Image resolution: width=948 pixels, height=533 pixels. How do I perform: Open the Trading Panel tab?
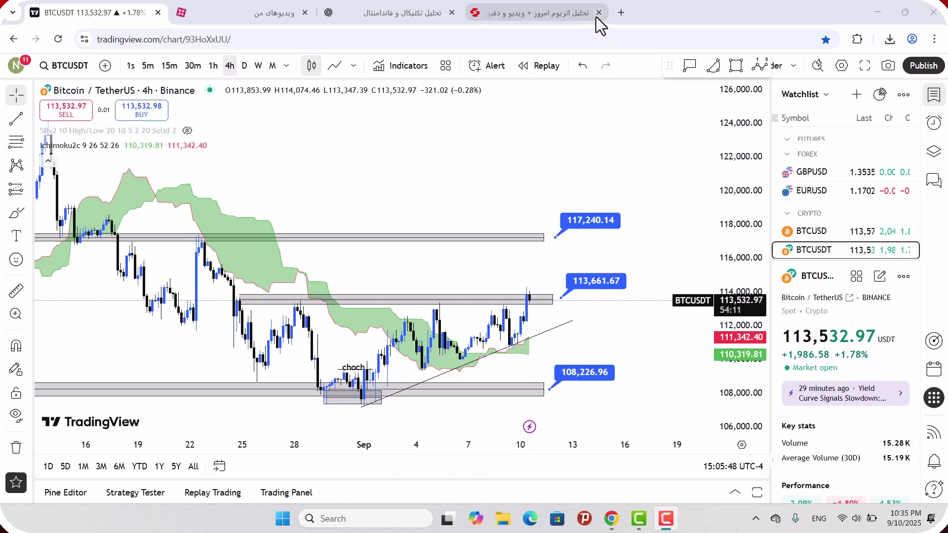click(286, 493)
